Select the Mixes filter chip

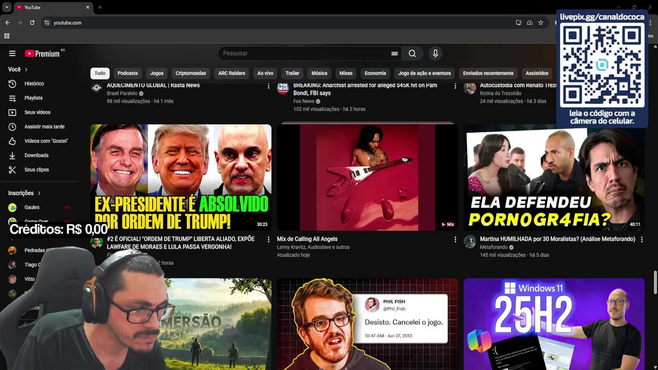(346, 73)
